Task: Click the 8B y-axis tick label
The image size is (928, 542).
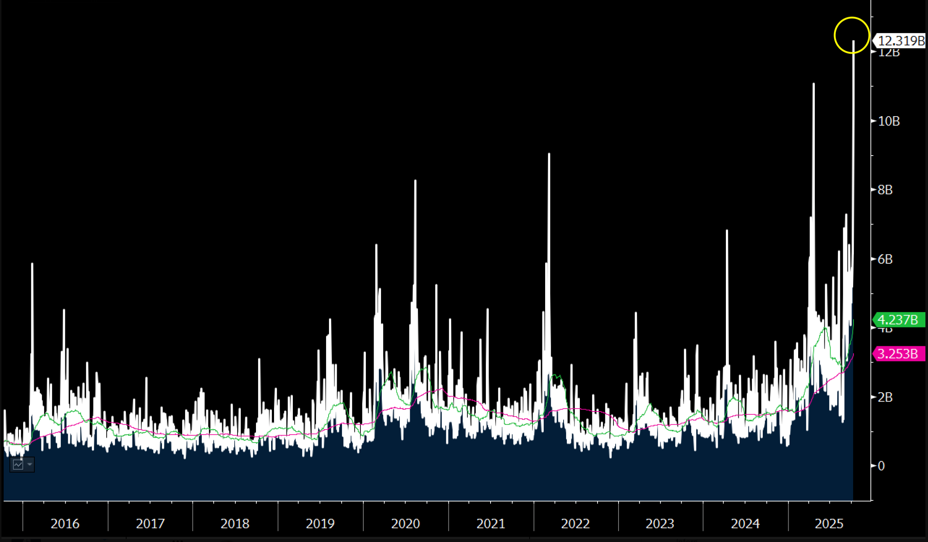Action: tap(885, 190)
